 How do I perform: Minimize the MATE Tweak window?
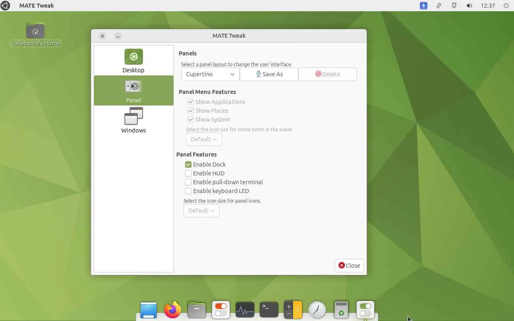(x=118, y=36)
